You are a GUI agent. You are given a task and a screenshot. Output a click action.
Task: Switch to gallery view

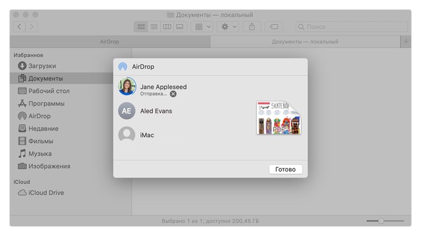[180, 27]
